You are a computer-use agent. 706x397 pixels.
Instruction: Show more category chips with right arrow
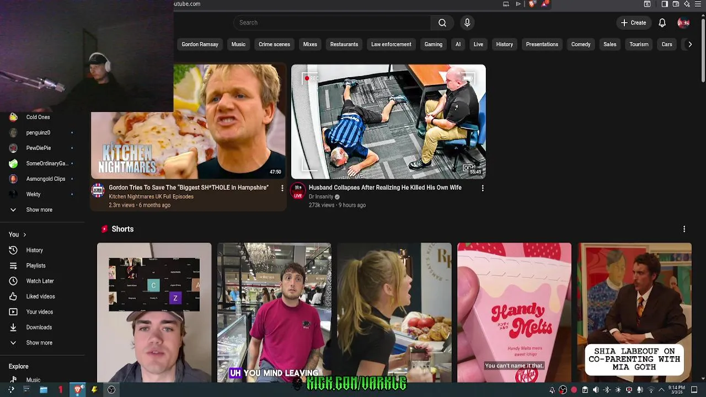coord(689,45)
